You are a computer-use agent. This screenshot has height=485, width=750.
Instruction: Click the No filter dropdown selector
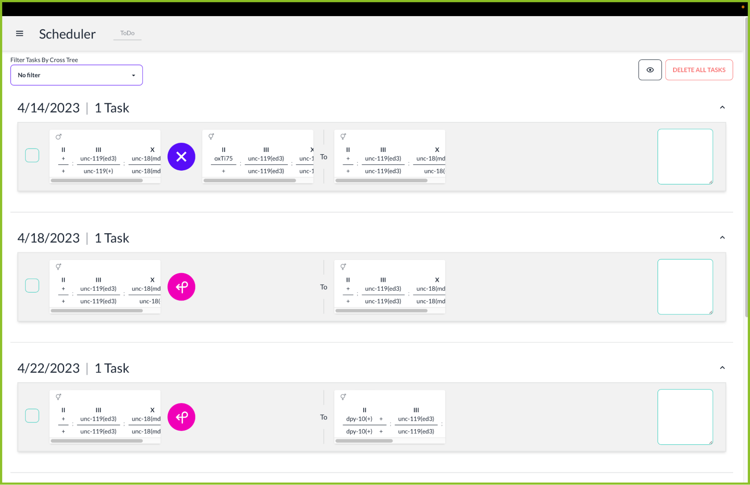[x=76, y=74]
